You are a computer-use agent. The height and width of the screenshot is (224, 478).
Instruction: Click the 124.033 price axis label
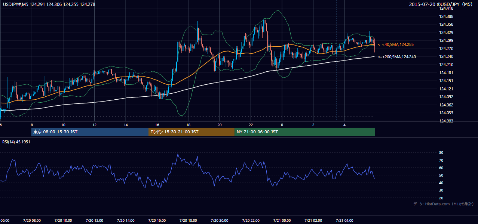click(446, 113)
